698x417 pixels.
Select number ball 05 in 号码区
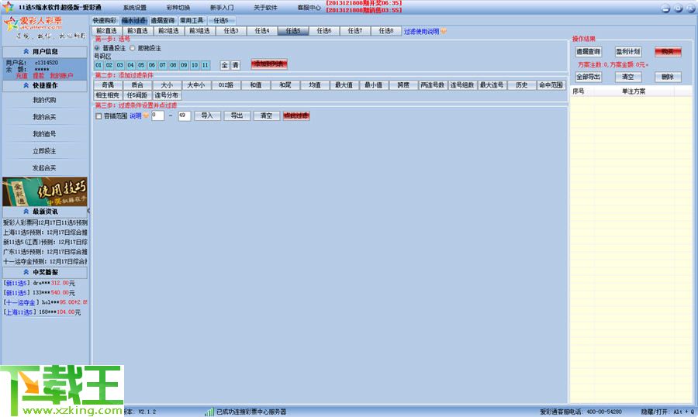(141, 65)
